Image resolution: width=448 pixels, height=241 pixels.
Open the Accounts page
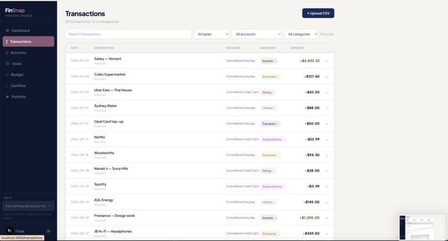click(28, 53)
